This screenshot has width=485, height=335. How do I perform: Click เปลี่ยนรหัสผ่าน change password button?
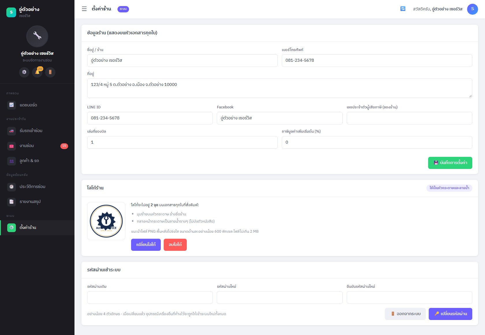click(x=450, y=314)
